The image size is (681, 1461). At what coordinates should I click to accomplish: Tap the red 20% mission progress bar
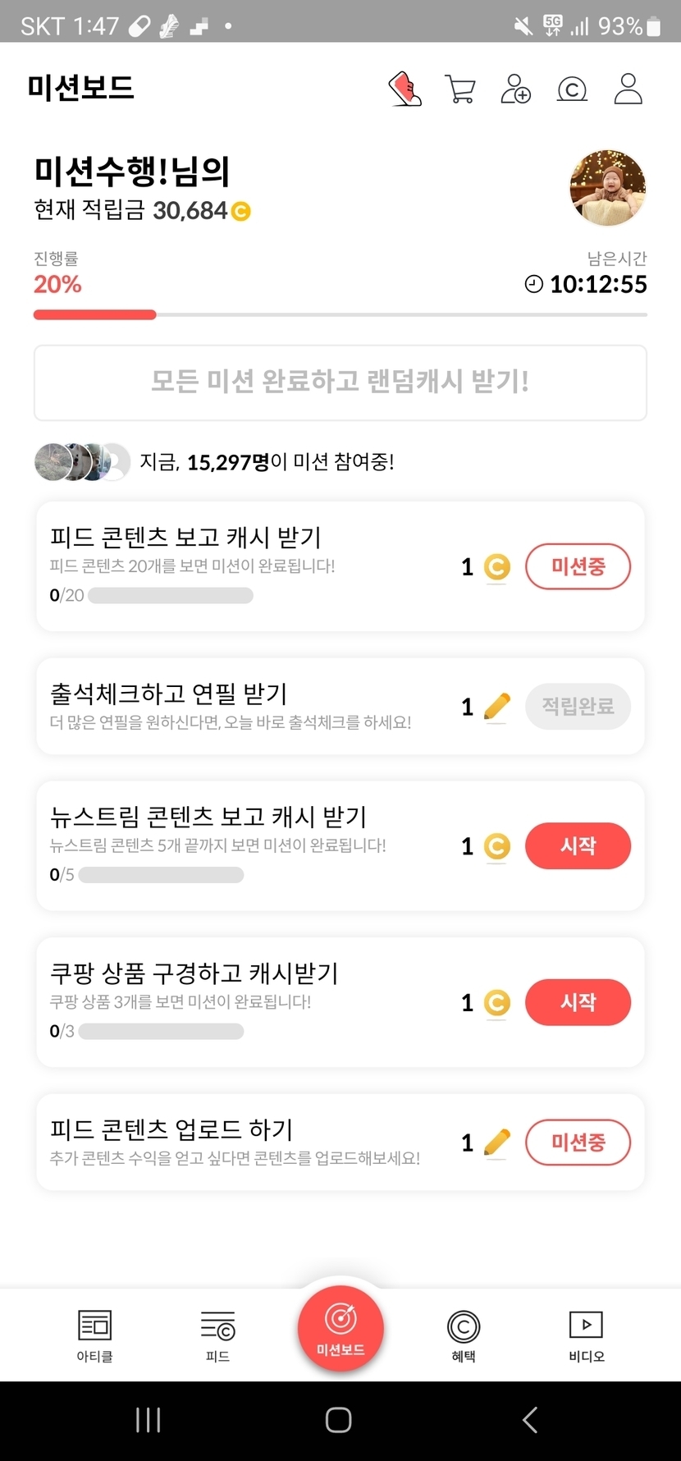pos(94,314)
